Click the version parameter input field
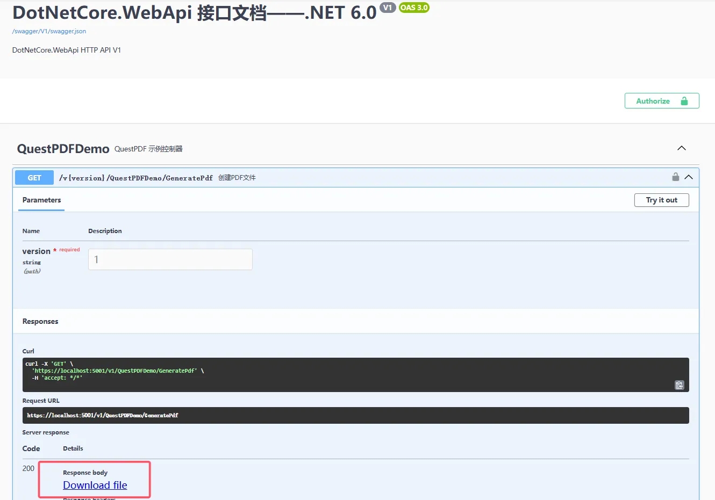The width and height of the screenshot is (715, 500). [170, 259]
